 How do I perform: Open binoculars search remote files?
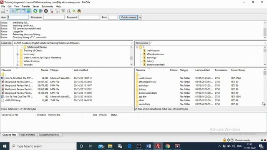79,11
